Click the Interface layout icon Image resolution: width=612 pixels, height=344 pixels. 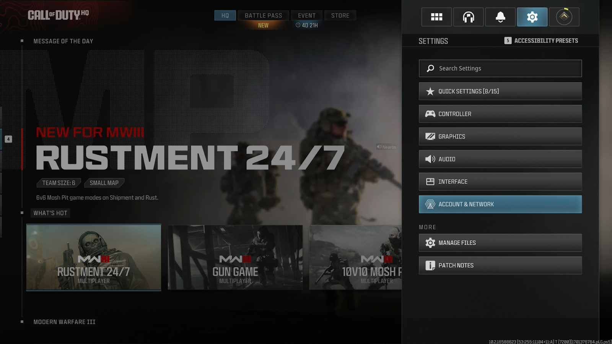click(430, 182)
